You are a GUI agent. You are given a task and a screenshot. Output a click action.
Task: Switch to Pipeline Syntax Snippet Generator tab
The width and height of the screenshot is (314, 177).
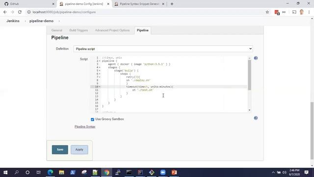pos(139,4)
